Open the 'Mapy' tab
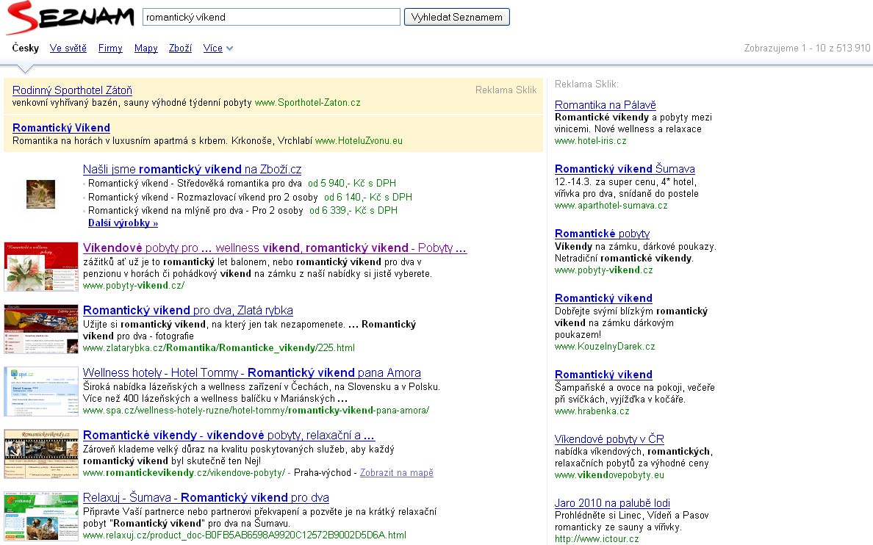873x545 pixels. 146,48
